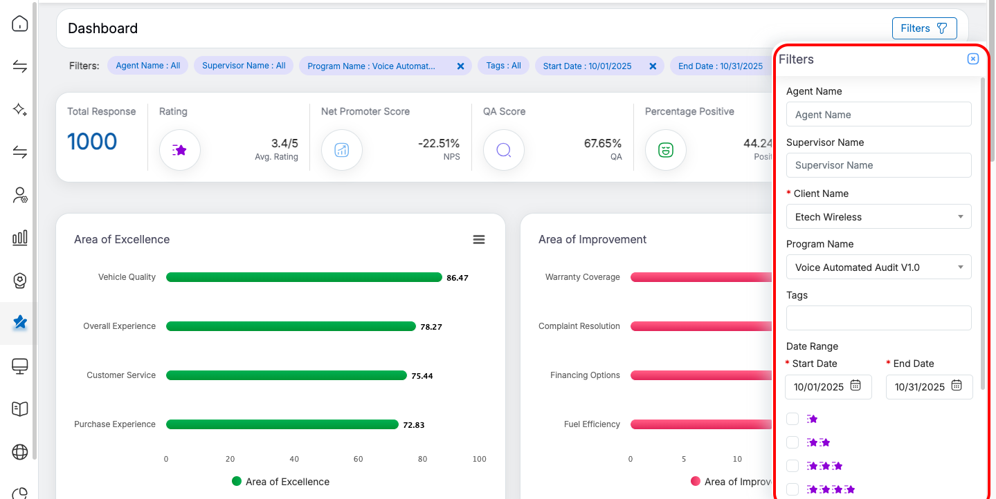The image size is (996, 499).
Task: Open the book icon in sidebar
Action: (20, 409)
